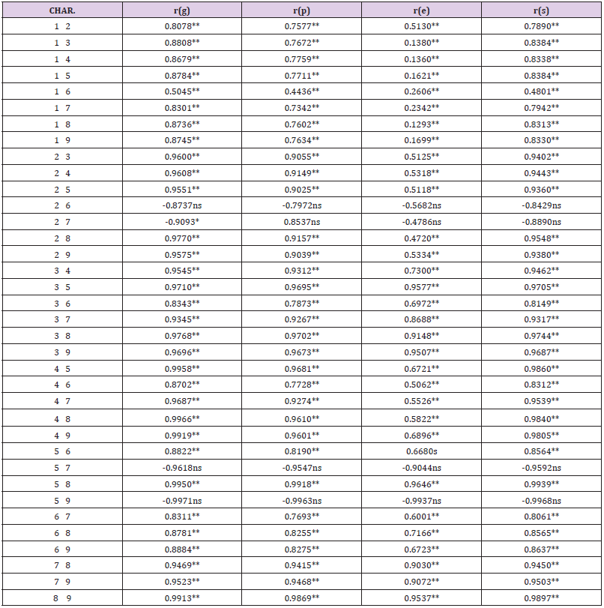
Task: Click the 0.4801** value in the r(s) column
Action: coord(540,91)
